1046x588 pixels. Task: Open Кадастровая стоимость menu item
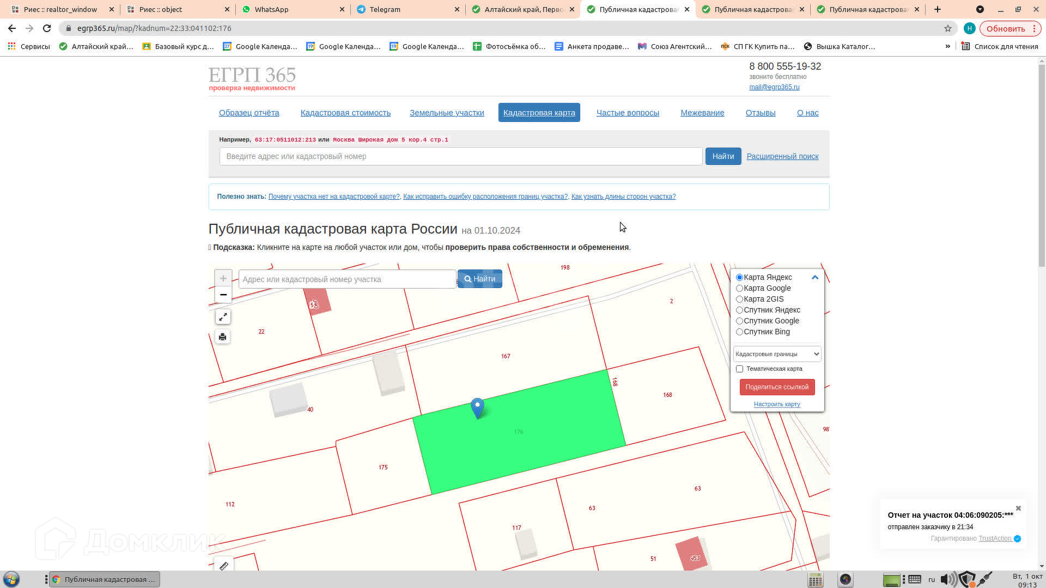(345, 113)
